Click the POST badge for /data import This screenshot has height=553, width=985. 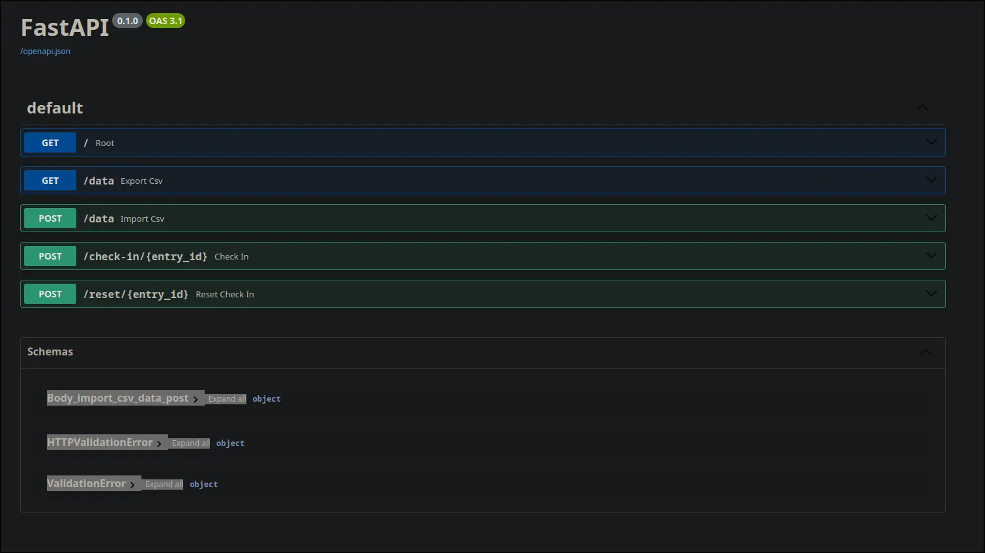[50, 218]
